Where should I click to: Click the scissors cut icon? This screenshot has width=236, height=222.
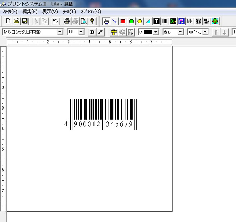(36, 21)
